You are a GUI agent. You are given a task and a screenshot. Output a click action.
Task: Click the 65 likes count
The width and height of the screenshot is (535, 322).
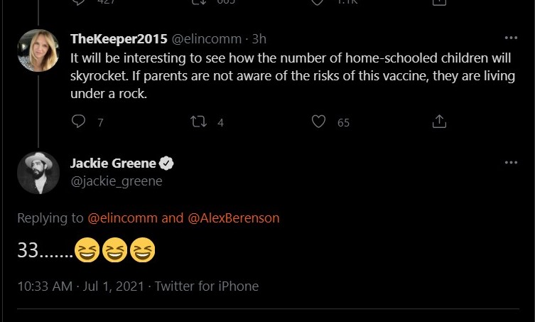[343, 122]
